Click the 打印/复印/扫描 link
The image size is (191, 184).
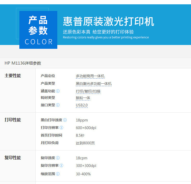click(88, 91)
